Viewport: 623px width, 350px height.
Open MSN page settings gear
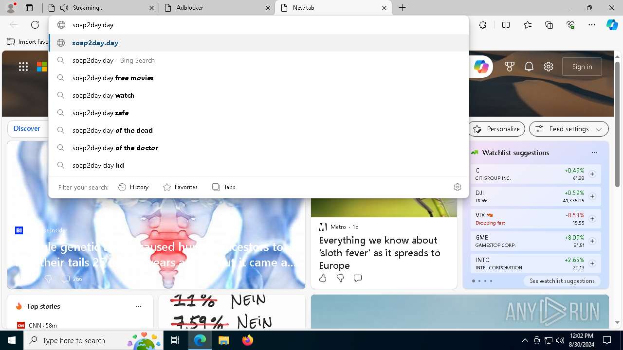549,67
